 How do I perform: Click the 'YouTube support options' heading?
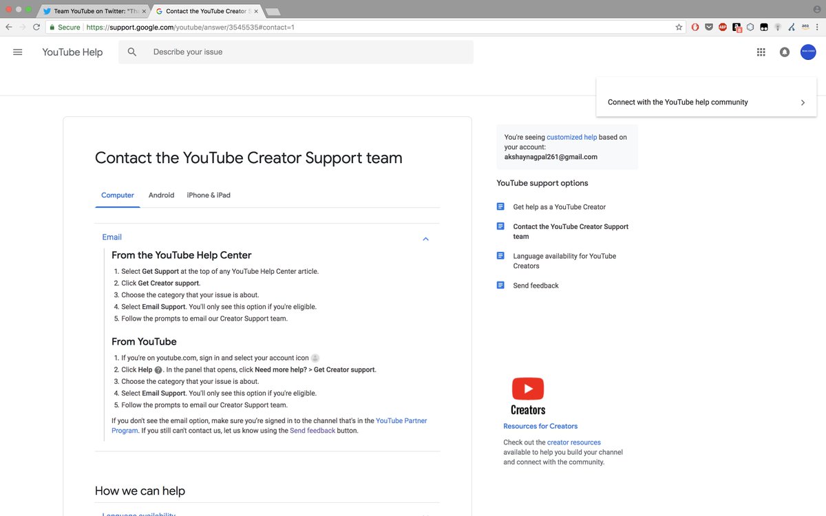tap(542, 184)
